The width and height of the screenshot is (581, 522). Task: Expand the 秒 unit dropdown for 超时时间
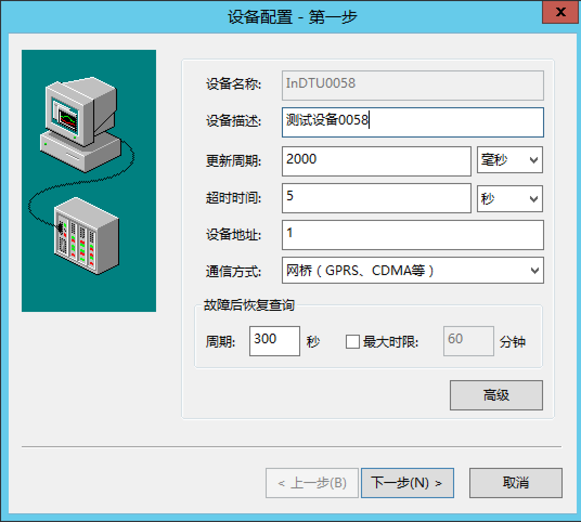(x=509, y=199)
